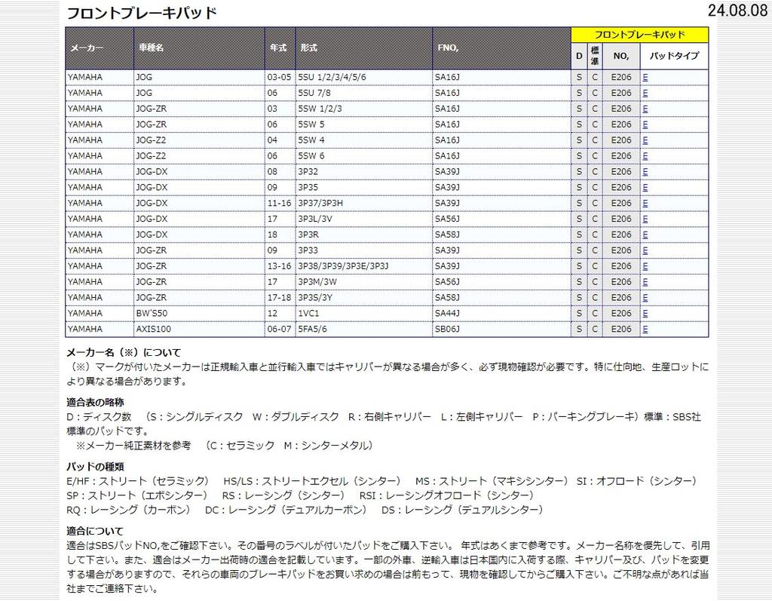Viewport: 772px width, 601px height.
Task: Open E link for JOG-ZR 3P3M/3W
Action: (x=645, y=282)
